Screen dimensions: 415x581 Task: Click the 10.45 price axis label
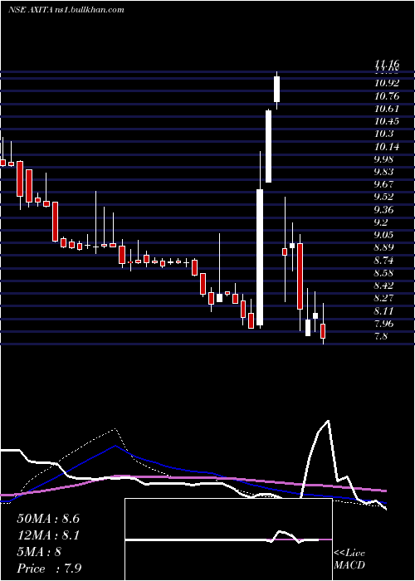(387, 121)
